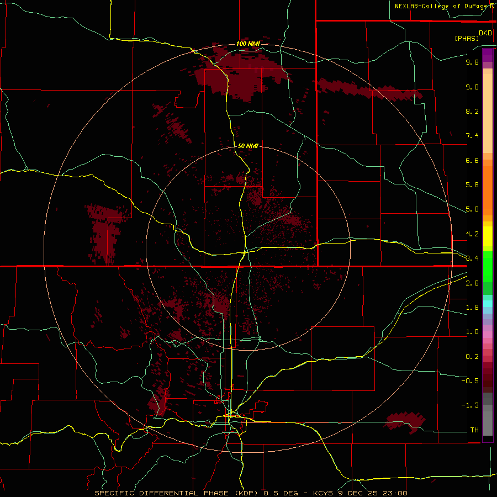The image size is (497, 497).
Task: Click the 7.4 value on color scale
Action: [472, 136]
